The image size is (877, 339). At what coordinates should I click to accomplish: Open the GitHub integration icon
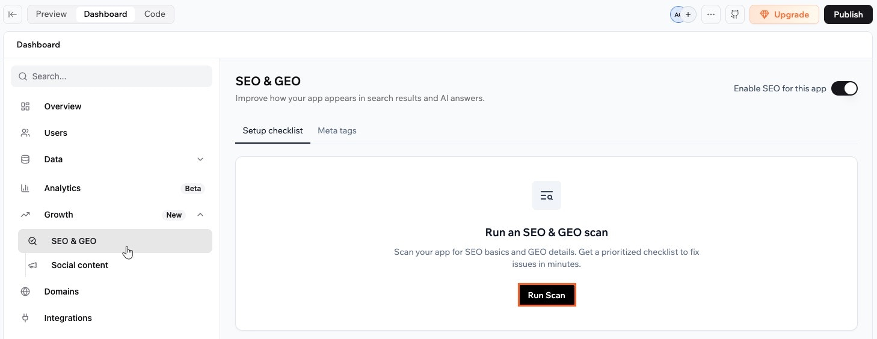coord(735,14)
